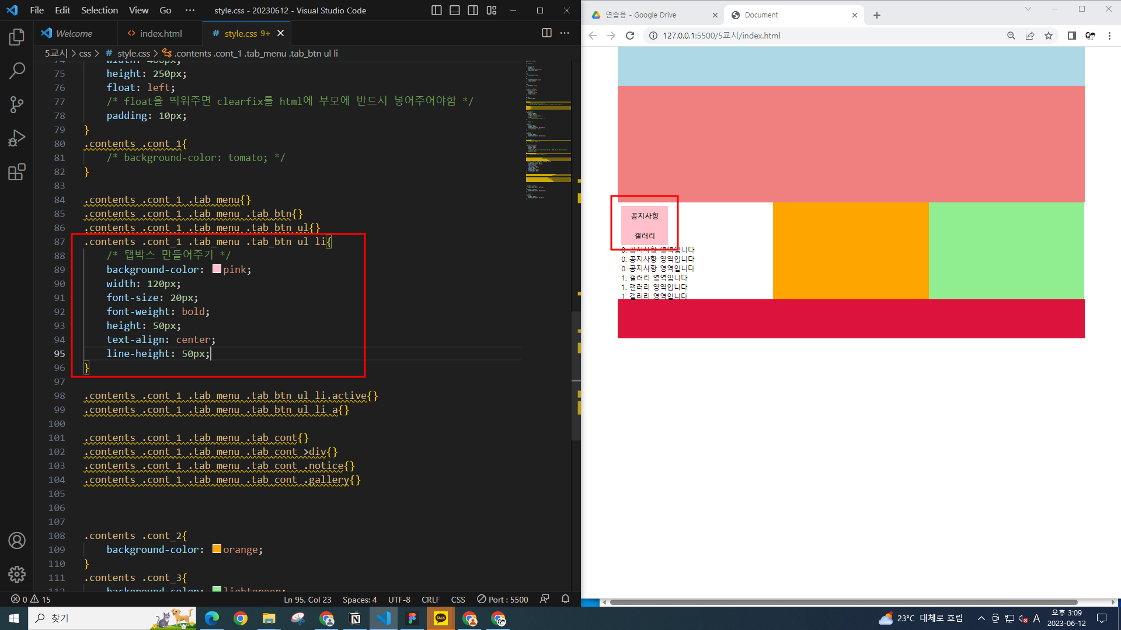Click CSS language mode selector
The image size is (1121, 630).
click(458, 599)
